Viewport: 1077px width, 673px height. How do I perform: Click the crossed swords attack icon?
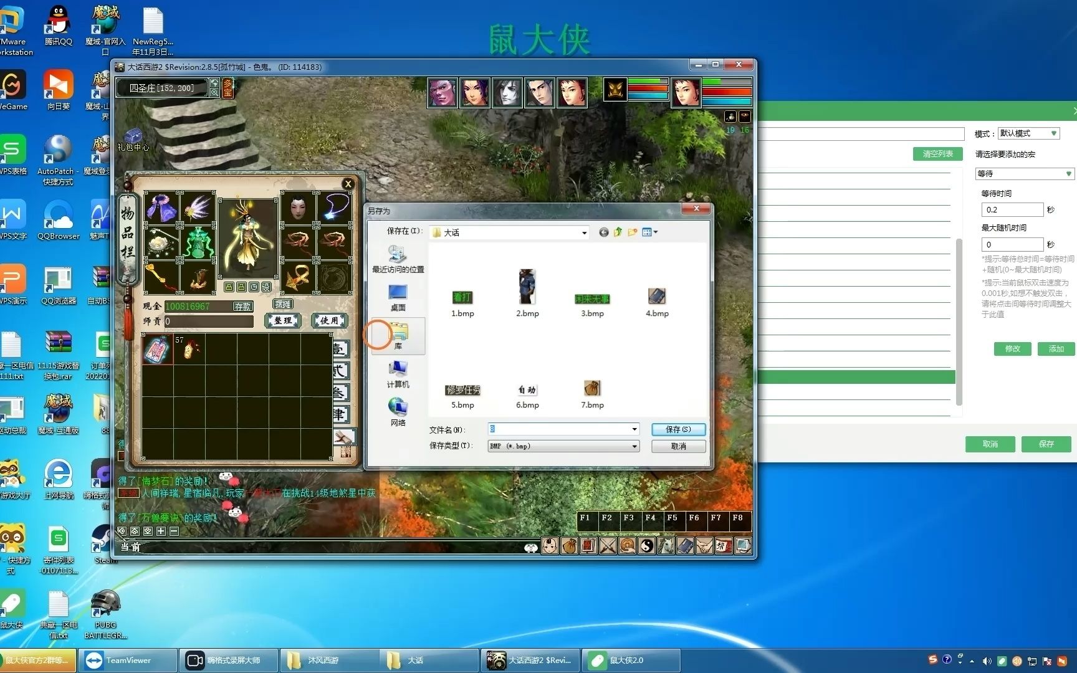coord(608,546)
